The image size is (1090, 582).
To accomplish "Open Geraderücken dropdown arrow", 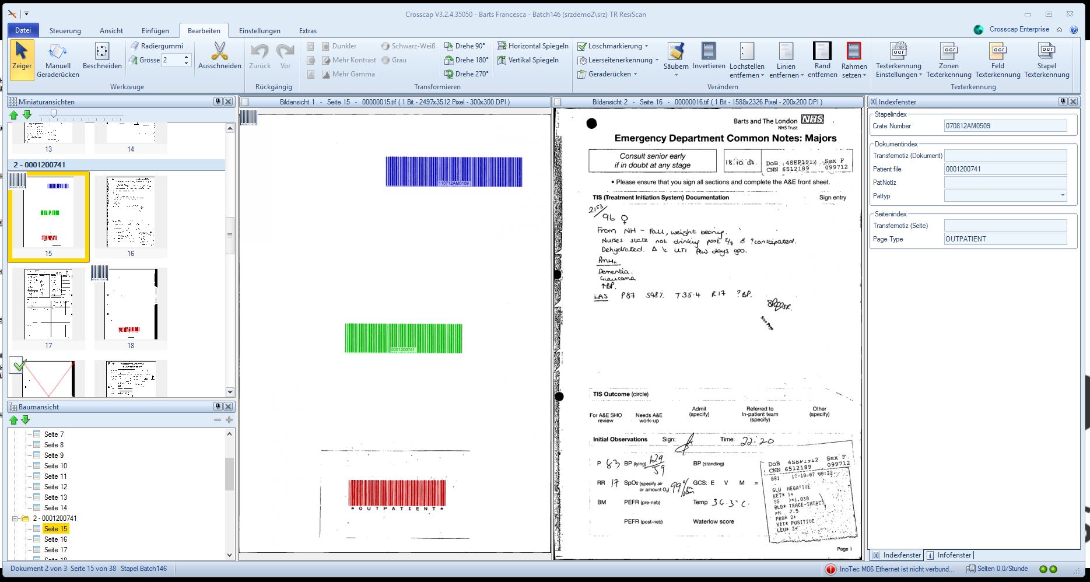I will (x=635, y=74).
